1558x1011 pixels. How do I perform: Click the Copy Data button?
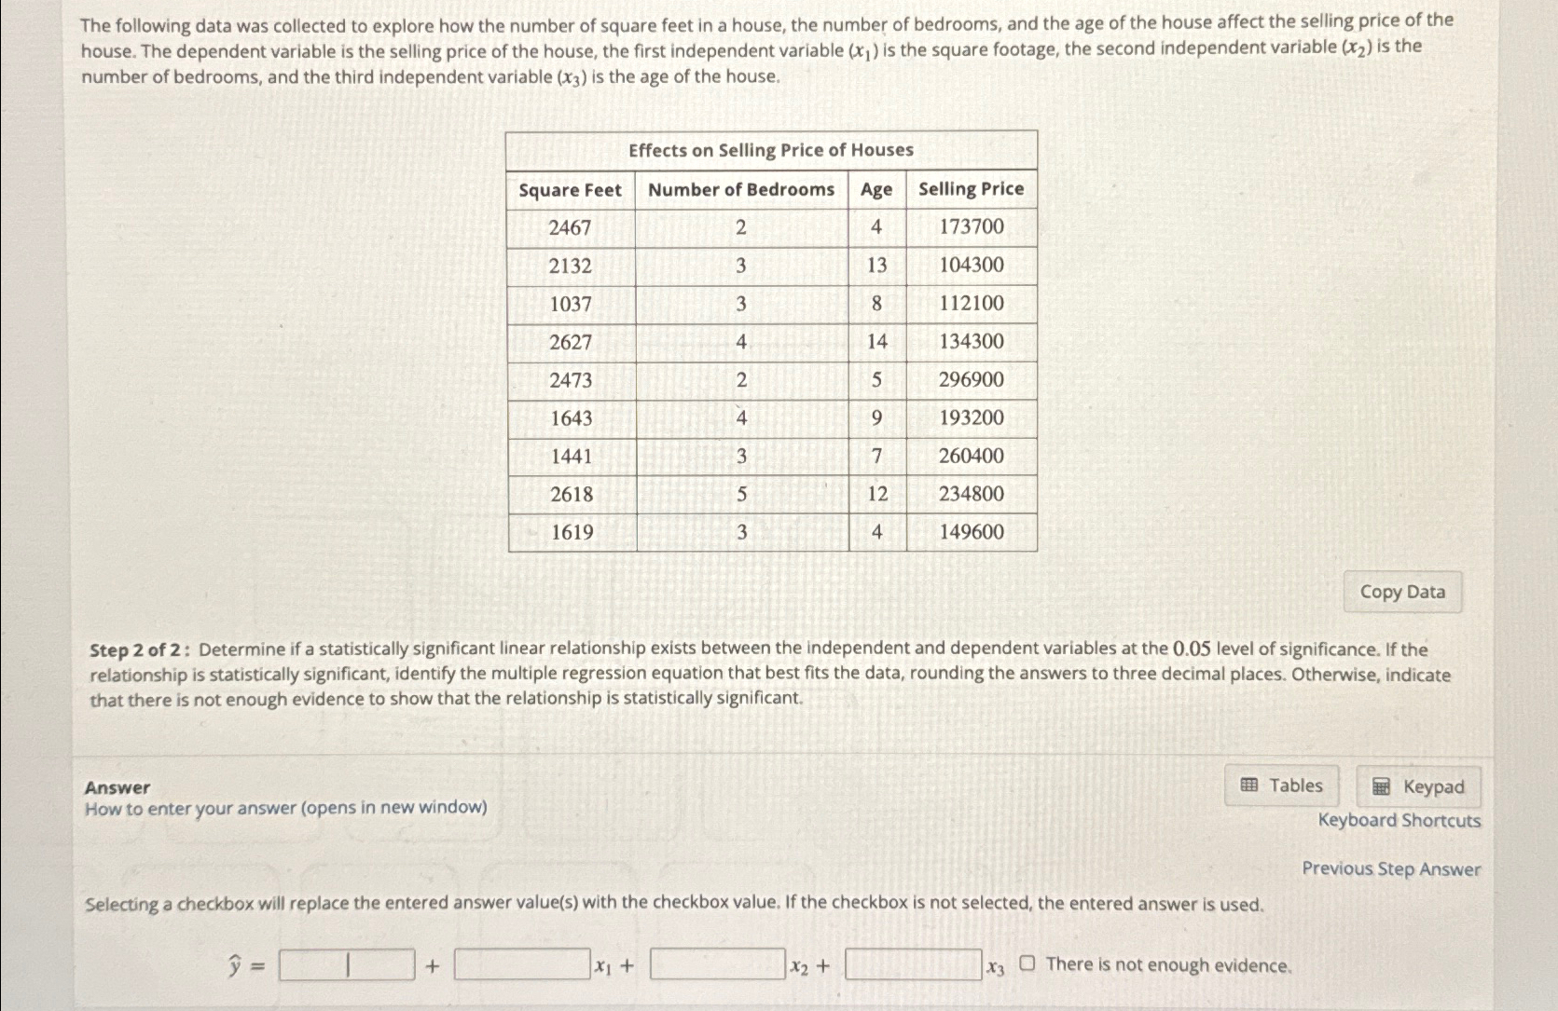[1401, 592]
